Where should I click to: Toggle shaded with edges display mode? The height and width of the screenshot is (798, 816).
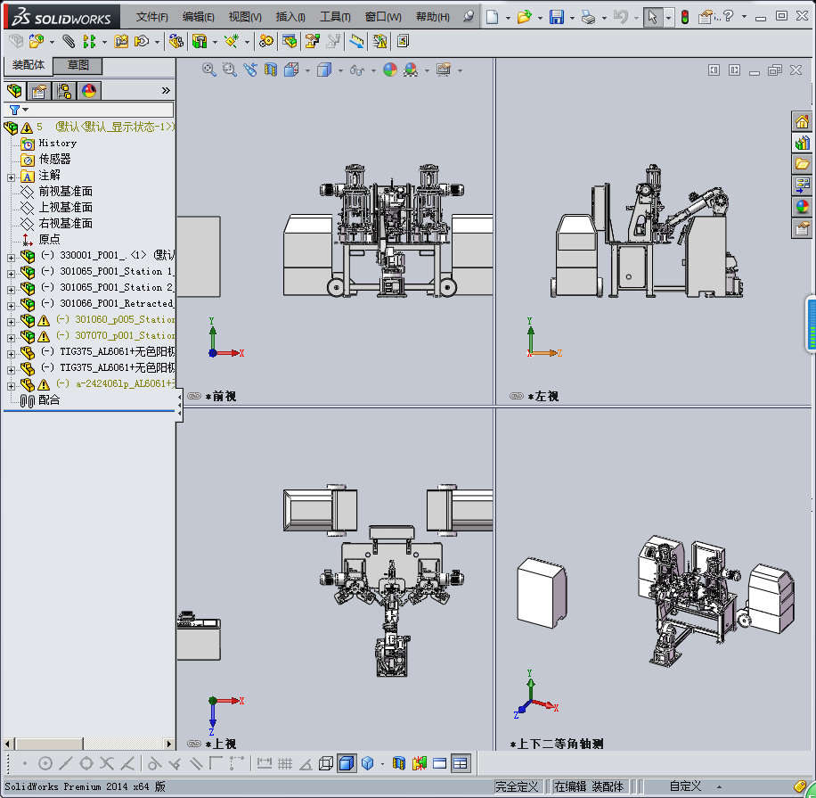tap(347, 763)
